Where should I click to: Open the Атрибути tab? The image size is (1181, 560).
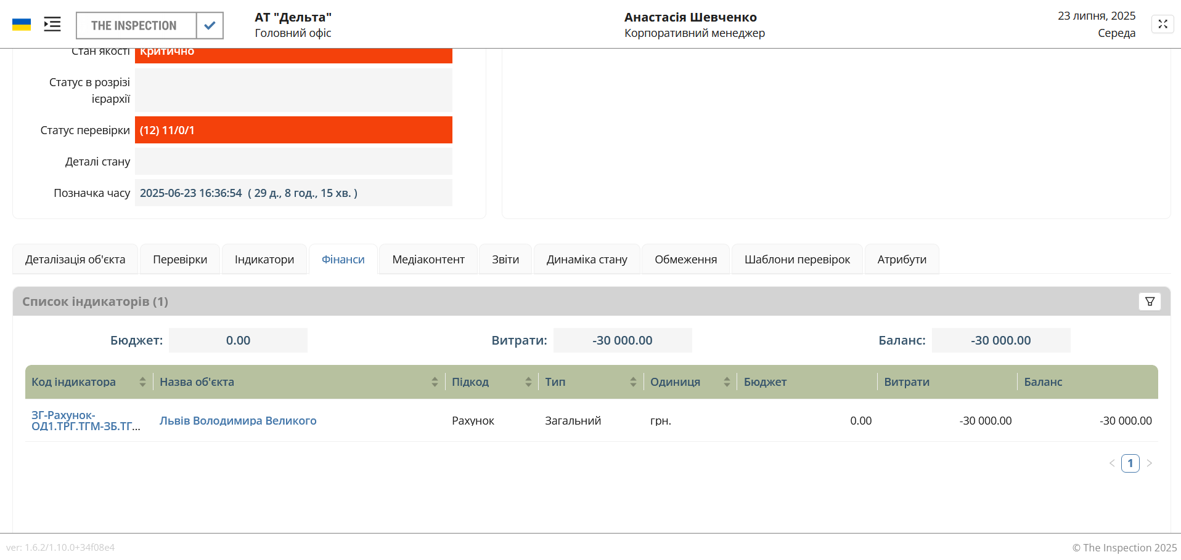tap(902, 259)
